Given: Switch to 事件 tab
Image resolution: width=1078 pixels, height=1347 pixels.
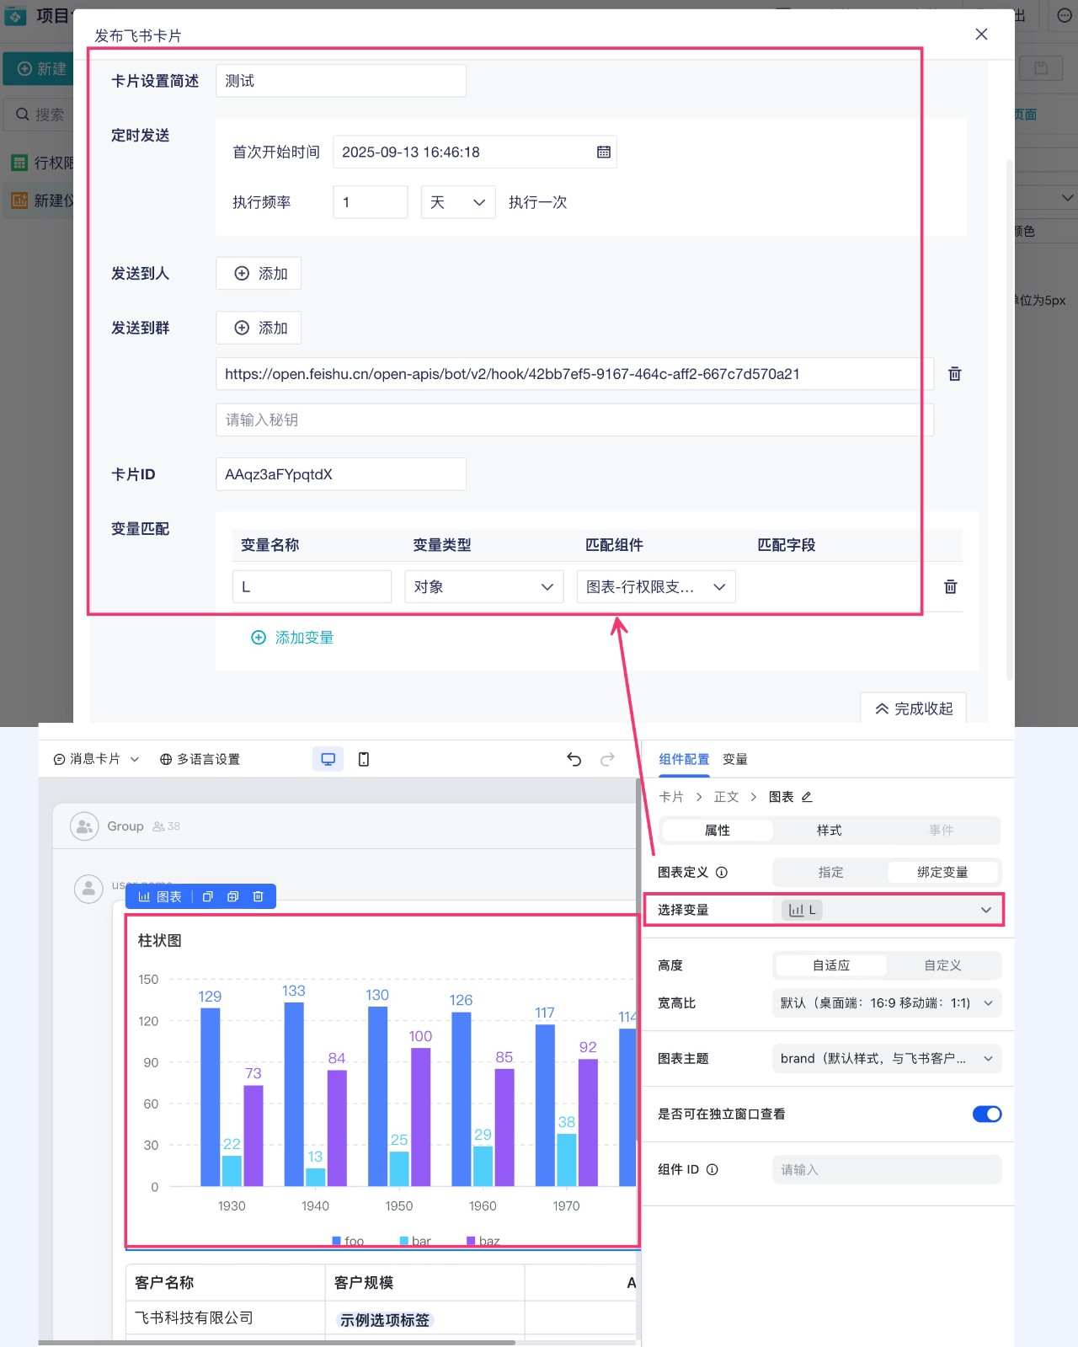Looking at the screenshot, I should point(942,831).
